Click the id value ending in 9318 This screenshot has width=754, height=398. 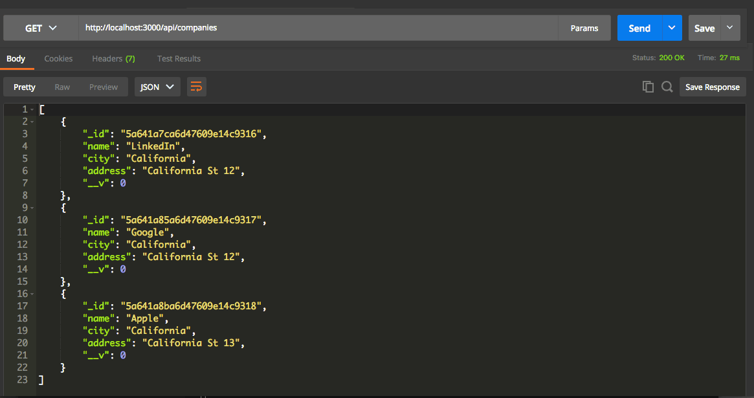(191, 305)
